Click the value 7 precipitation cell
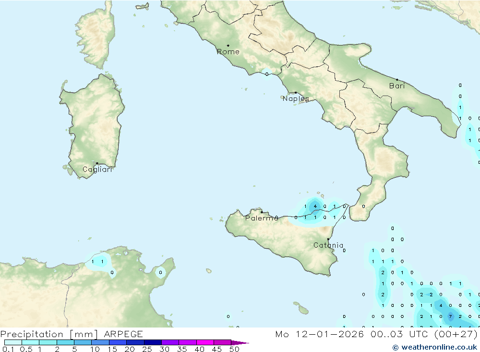The image size is (480, 352). pyautogui.click(x=450, y=316)
